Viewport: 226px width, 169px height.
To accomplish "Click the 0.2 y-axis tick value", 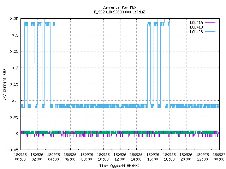I will coord(15,68).
